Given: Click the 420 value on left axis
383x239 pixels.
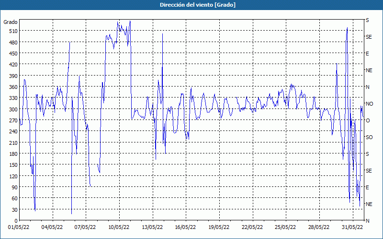Looking at the screenshot, I should (x=13, y=65).
